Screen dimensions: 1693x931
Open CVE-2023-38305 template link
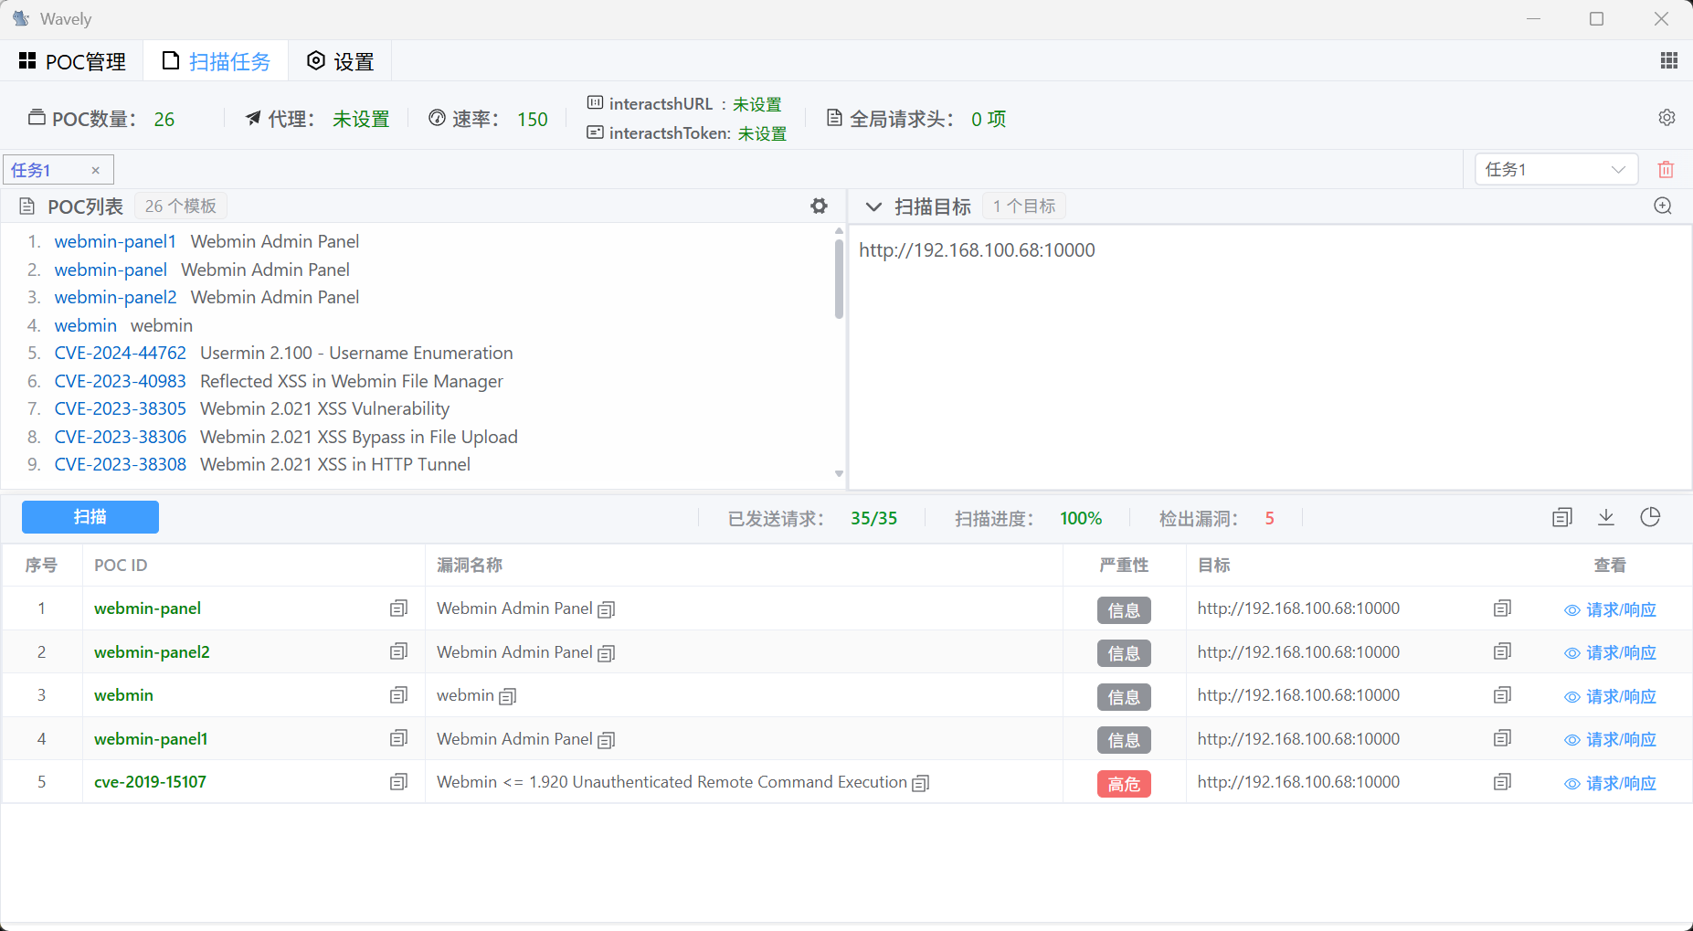tap(121, 408)
